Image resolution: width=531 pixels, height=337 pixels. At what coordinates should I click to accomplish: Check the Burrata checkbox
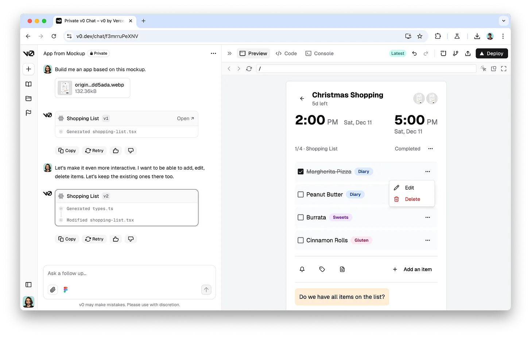301,217
